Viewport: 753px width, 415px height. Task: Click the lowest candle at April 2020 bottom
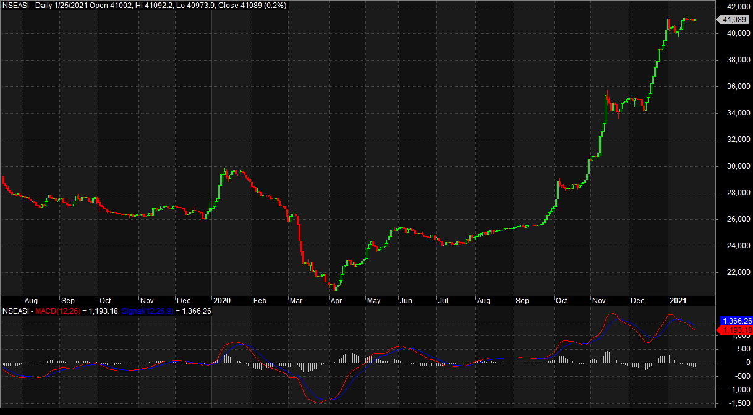[x=335, y=287]
